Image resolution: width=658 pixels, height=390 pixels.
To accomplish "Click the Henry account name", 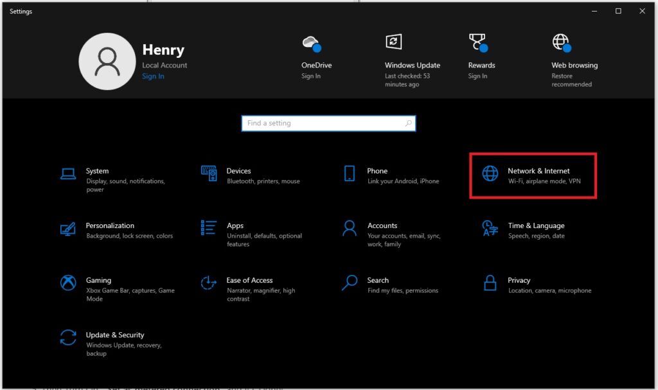I will 163,49.
